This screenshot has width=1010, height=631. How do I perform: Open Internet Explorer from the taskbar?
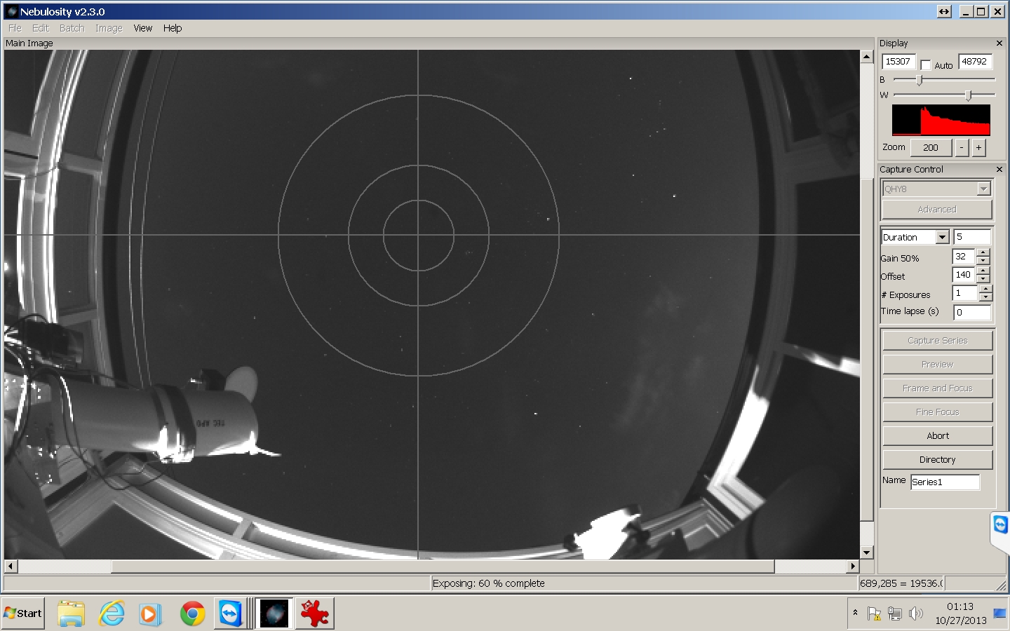point(112,613)
